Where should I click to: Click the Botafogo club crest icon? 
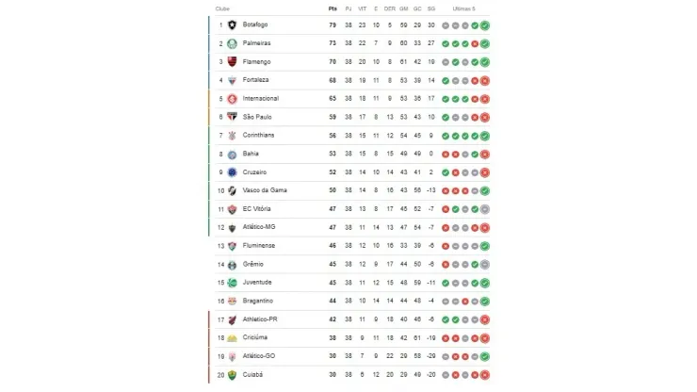click(x=232, y=24)
